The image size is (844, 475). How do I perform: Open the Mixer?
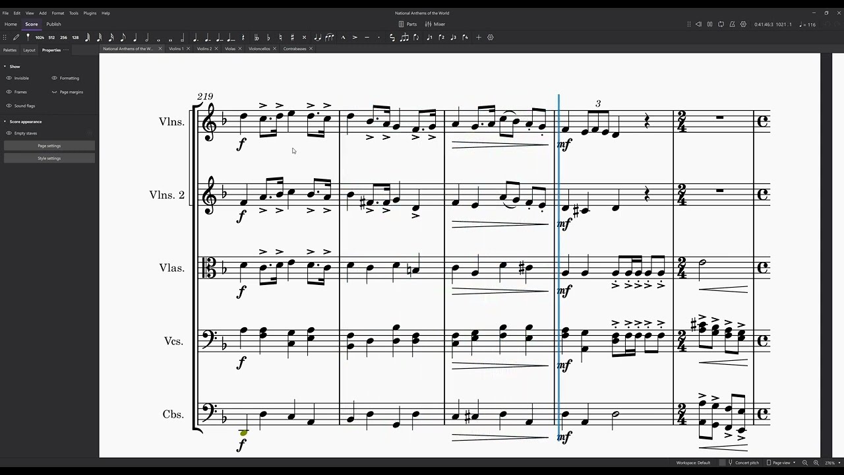435,24
